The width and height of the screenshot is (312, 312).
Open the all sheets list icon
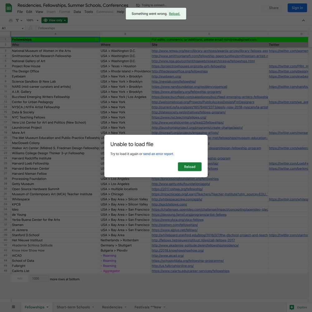(x=13, y=307)
